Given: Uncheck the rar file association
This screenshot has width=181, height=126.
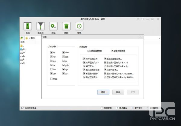Looking at the screenshot, I should tap(52, 57).
